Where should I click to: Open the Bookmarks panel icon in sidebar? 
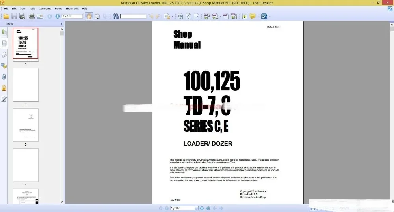click(x=4, y=32)
